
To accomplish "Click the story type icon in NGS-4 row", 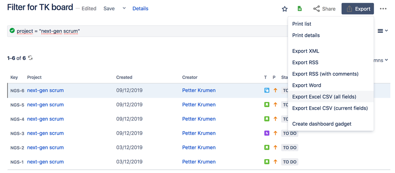I will (267, 119).
